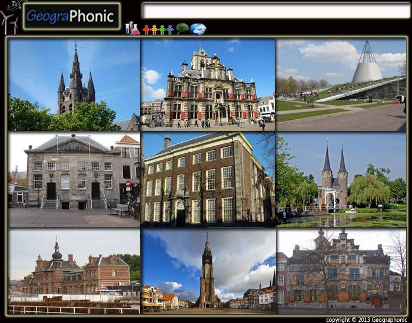412x323 pixels.
Task: Select the colorful people figures icon
Action: pyautogui.click(x=158, y=29)
